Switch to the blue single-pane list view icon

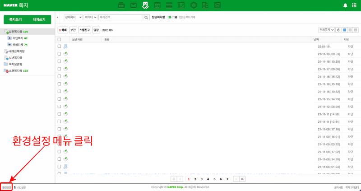pos(345,30)
